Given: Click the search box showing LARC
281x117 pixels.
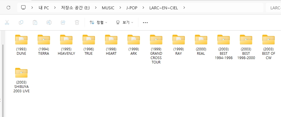Looking at the screenshot, I should [273, 8].
